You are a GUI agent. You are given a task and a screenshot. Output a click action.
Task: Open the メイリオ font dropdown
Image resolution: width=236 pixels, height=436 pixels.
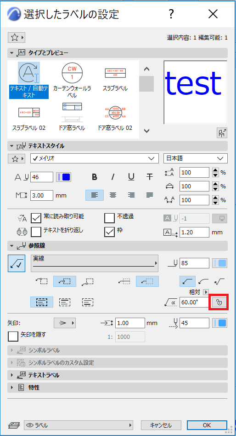click(x=94, y=158)
